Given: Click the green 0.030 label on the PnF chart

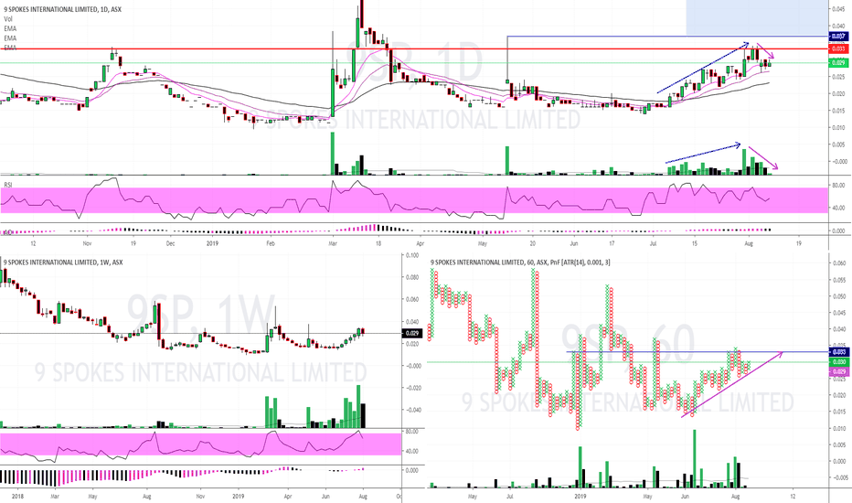Looking at the screenshot, I should (838, 361).
